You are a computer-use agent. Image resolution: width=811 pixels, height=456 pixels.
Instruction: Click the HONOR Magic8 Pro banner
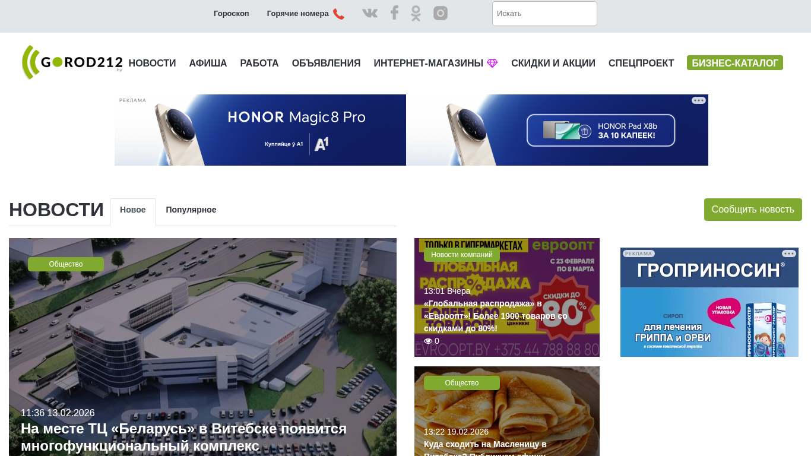(x=261, y=130)
